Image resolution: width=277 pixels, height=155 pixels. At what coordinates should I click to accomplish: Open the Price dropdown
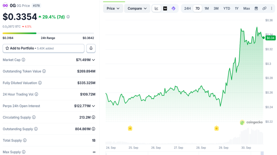pyautogui.click(x=113, y=9)
